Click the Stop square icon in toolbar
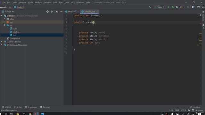 tap(188, 7)
